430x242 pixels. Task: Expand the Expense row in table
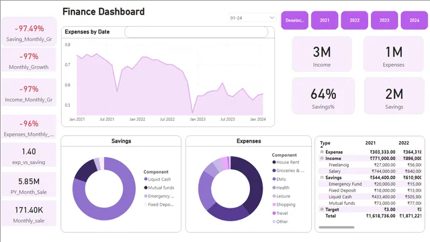(322, 152)
